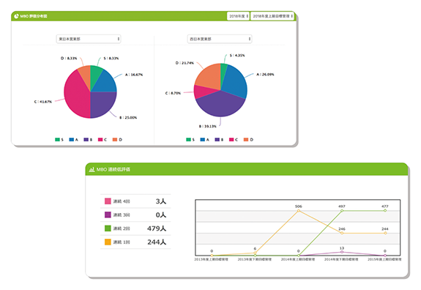421x290 pixels.
Task: Click the orange swatch for 連続 1回
Action: [x=108, y=242]
